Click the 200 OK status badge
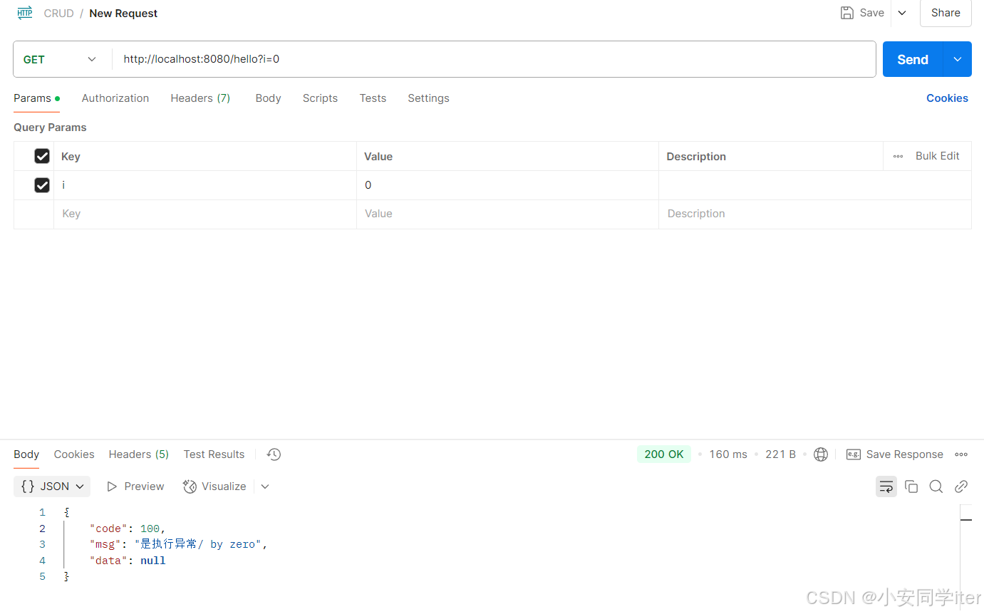This screenshot has height=614, width=984. [x=664, y=454]
